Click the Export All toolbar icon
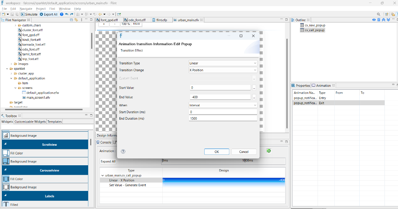 click(x=41, y=14)
